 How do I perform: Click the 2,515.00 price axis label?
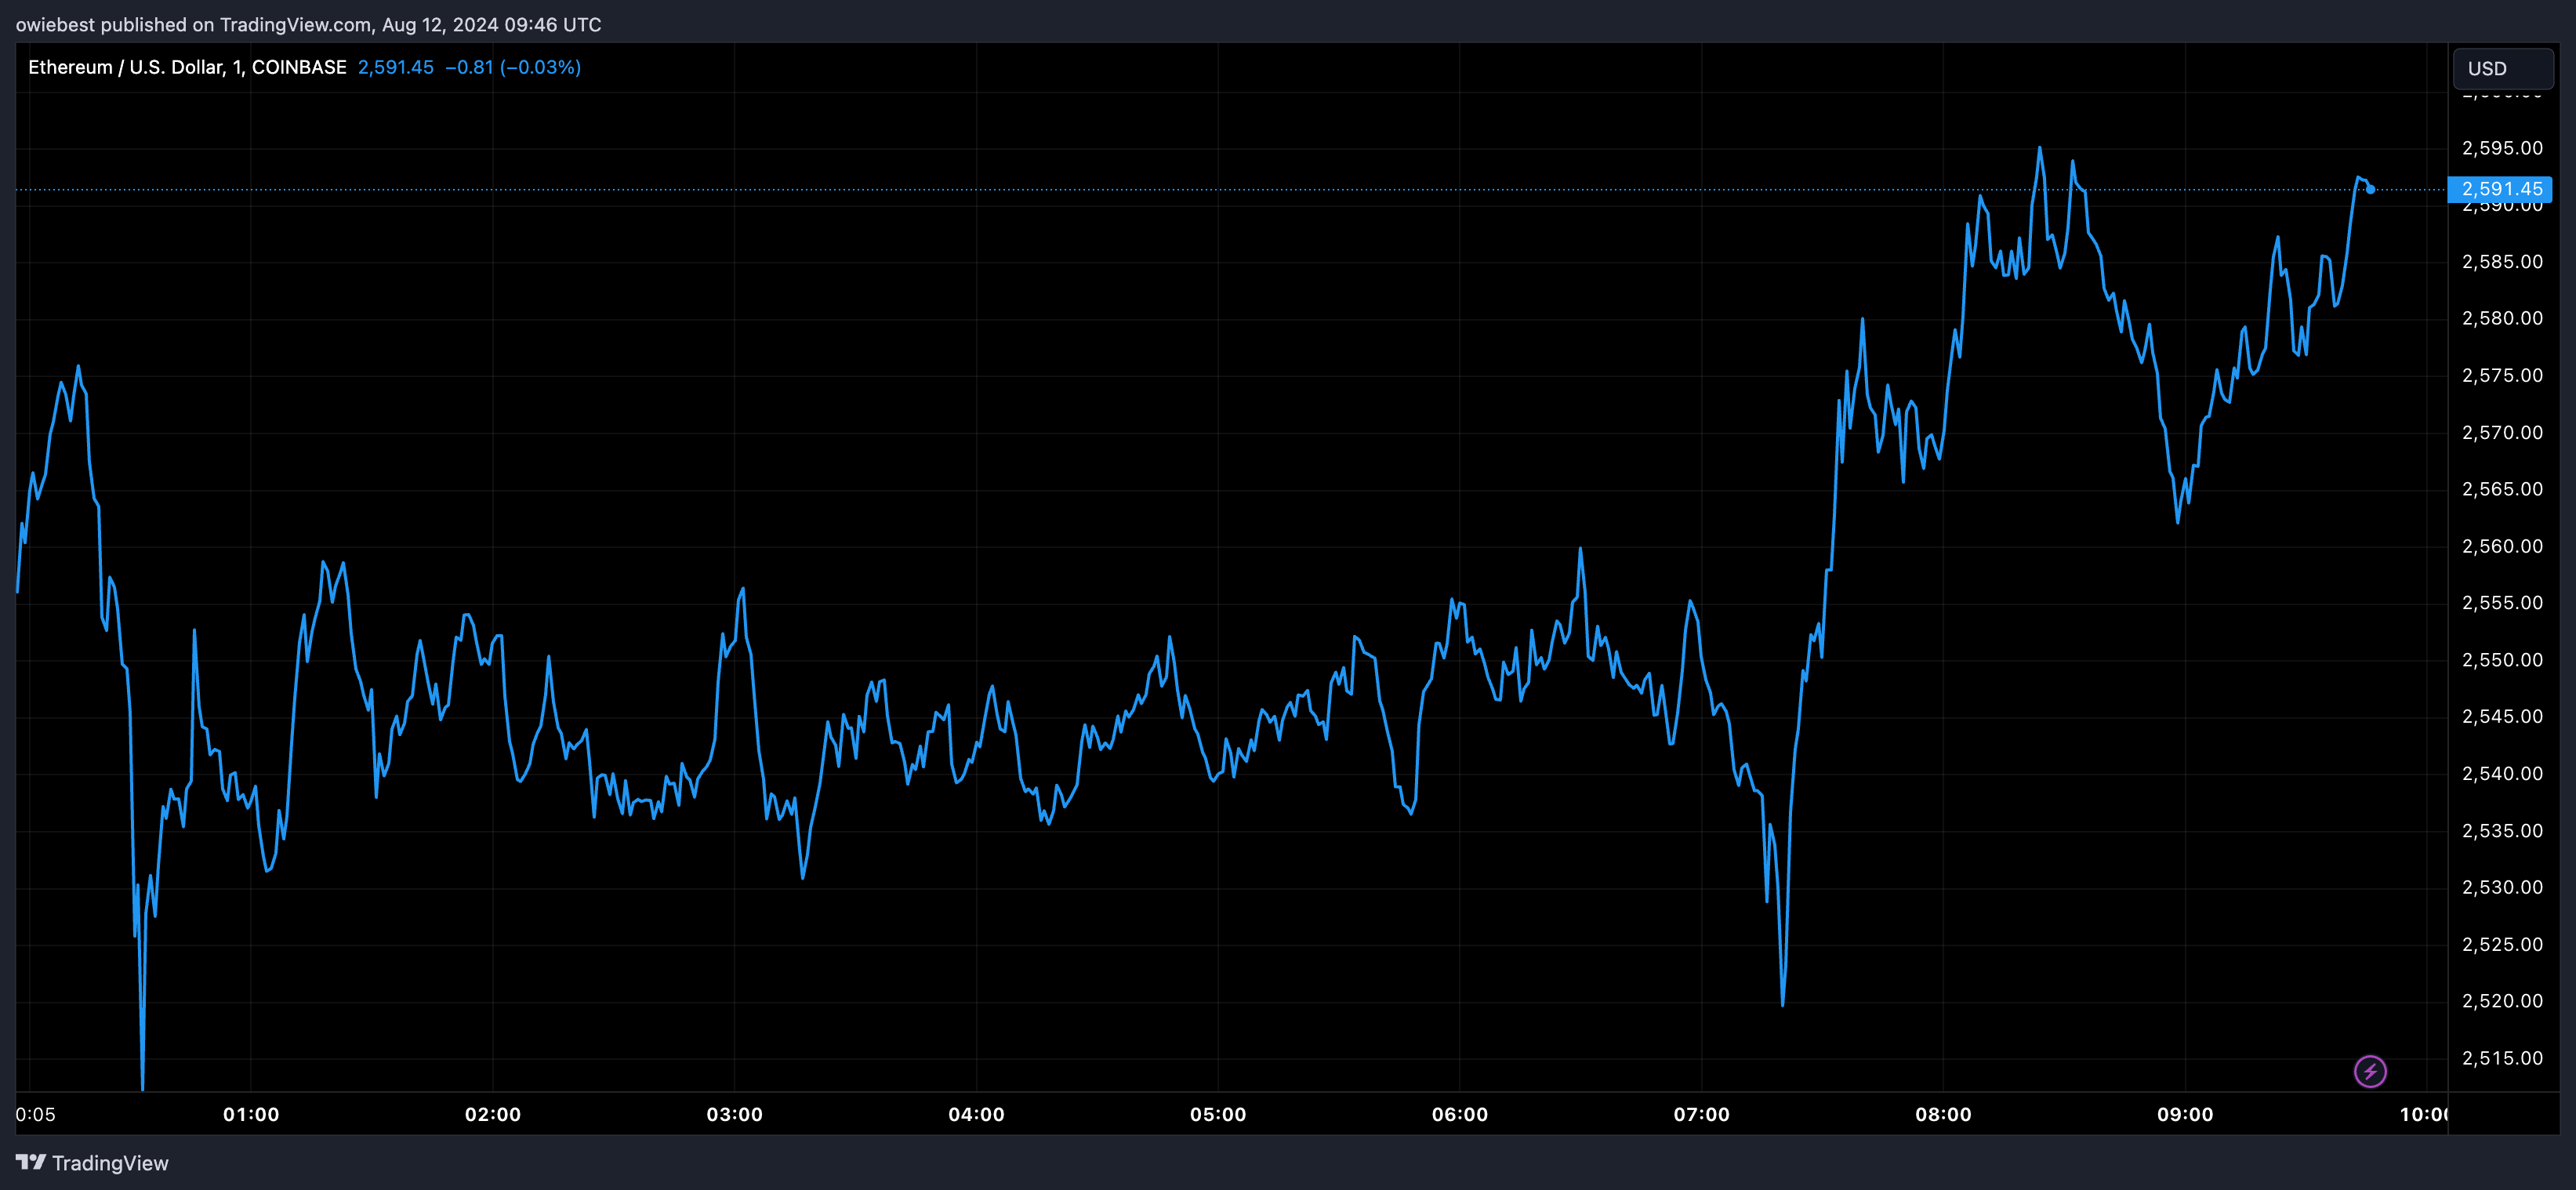click(2502, 1058)
